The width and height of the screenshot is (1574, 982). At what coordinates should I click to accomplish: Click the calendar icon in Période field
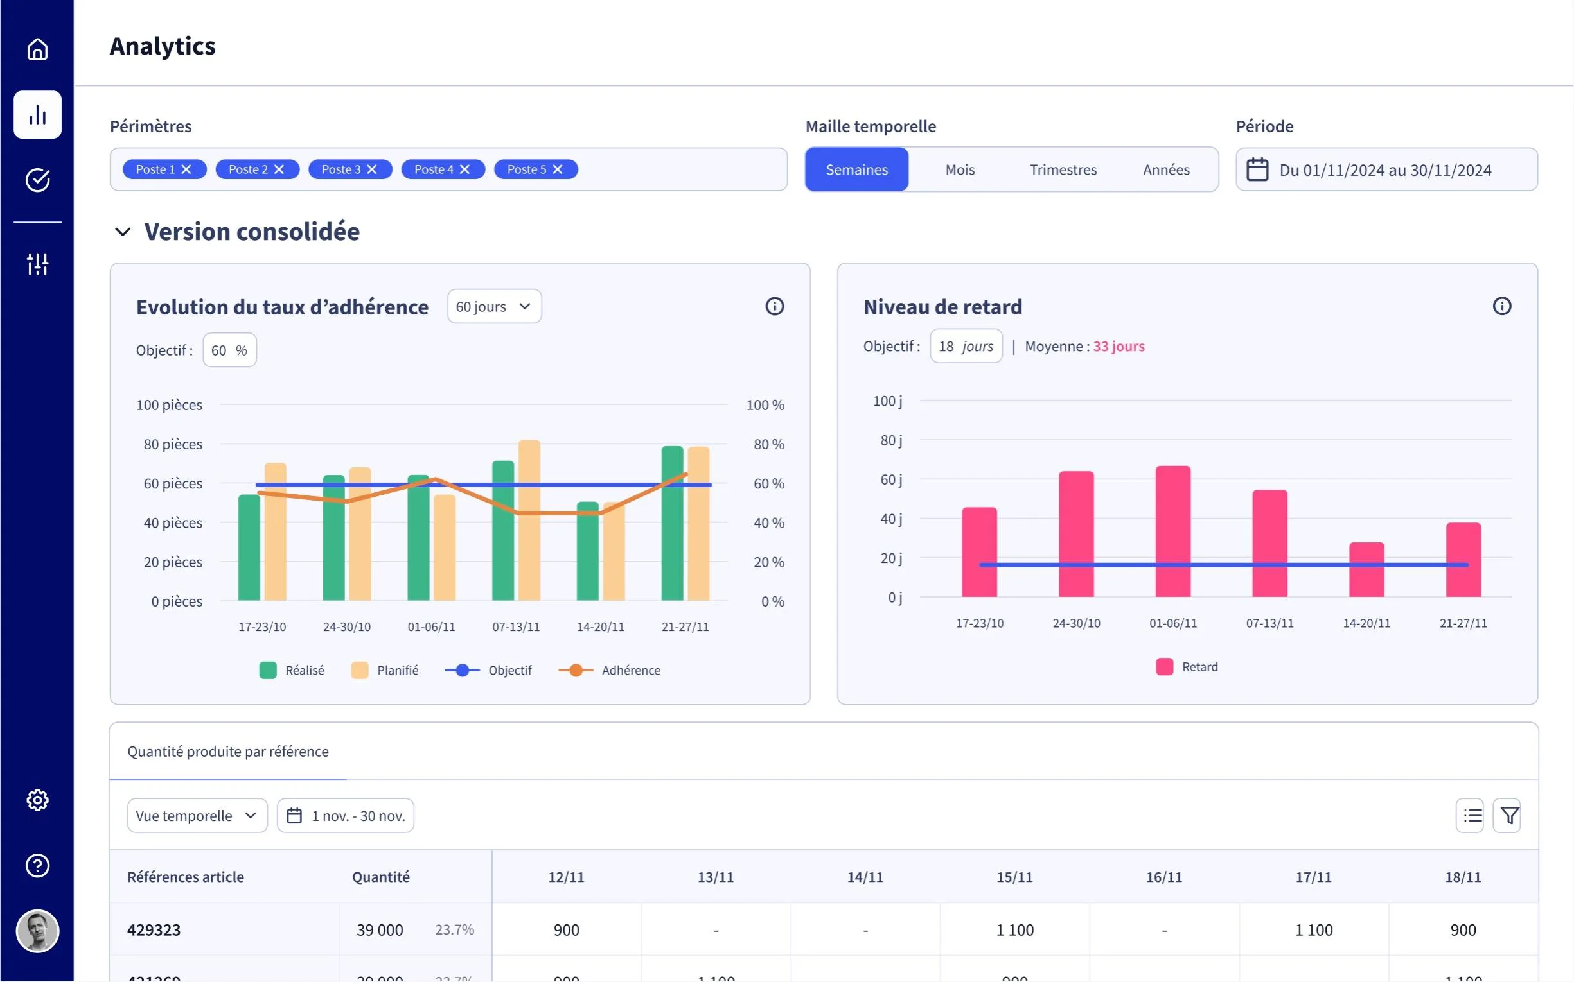(x=1257, y=169)
